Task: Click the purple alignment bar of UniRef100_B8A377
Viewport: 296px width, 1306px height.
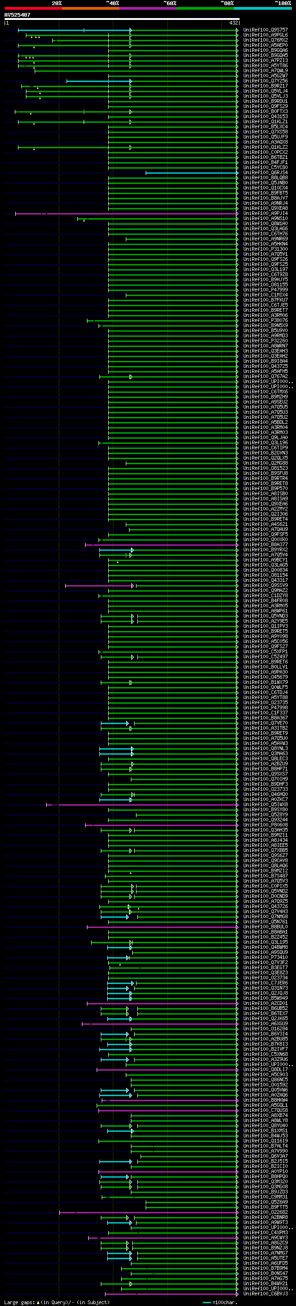Action: pos(161,545)
